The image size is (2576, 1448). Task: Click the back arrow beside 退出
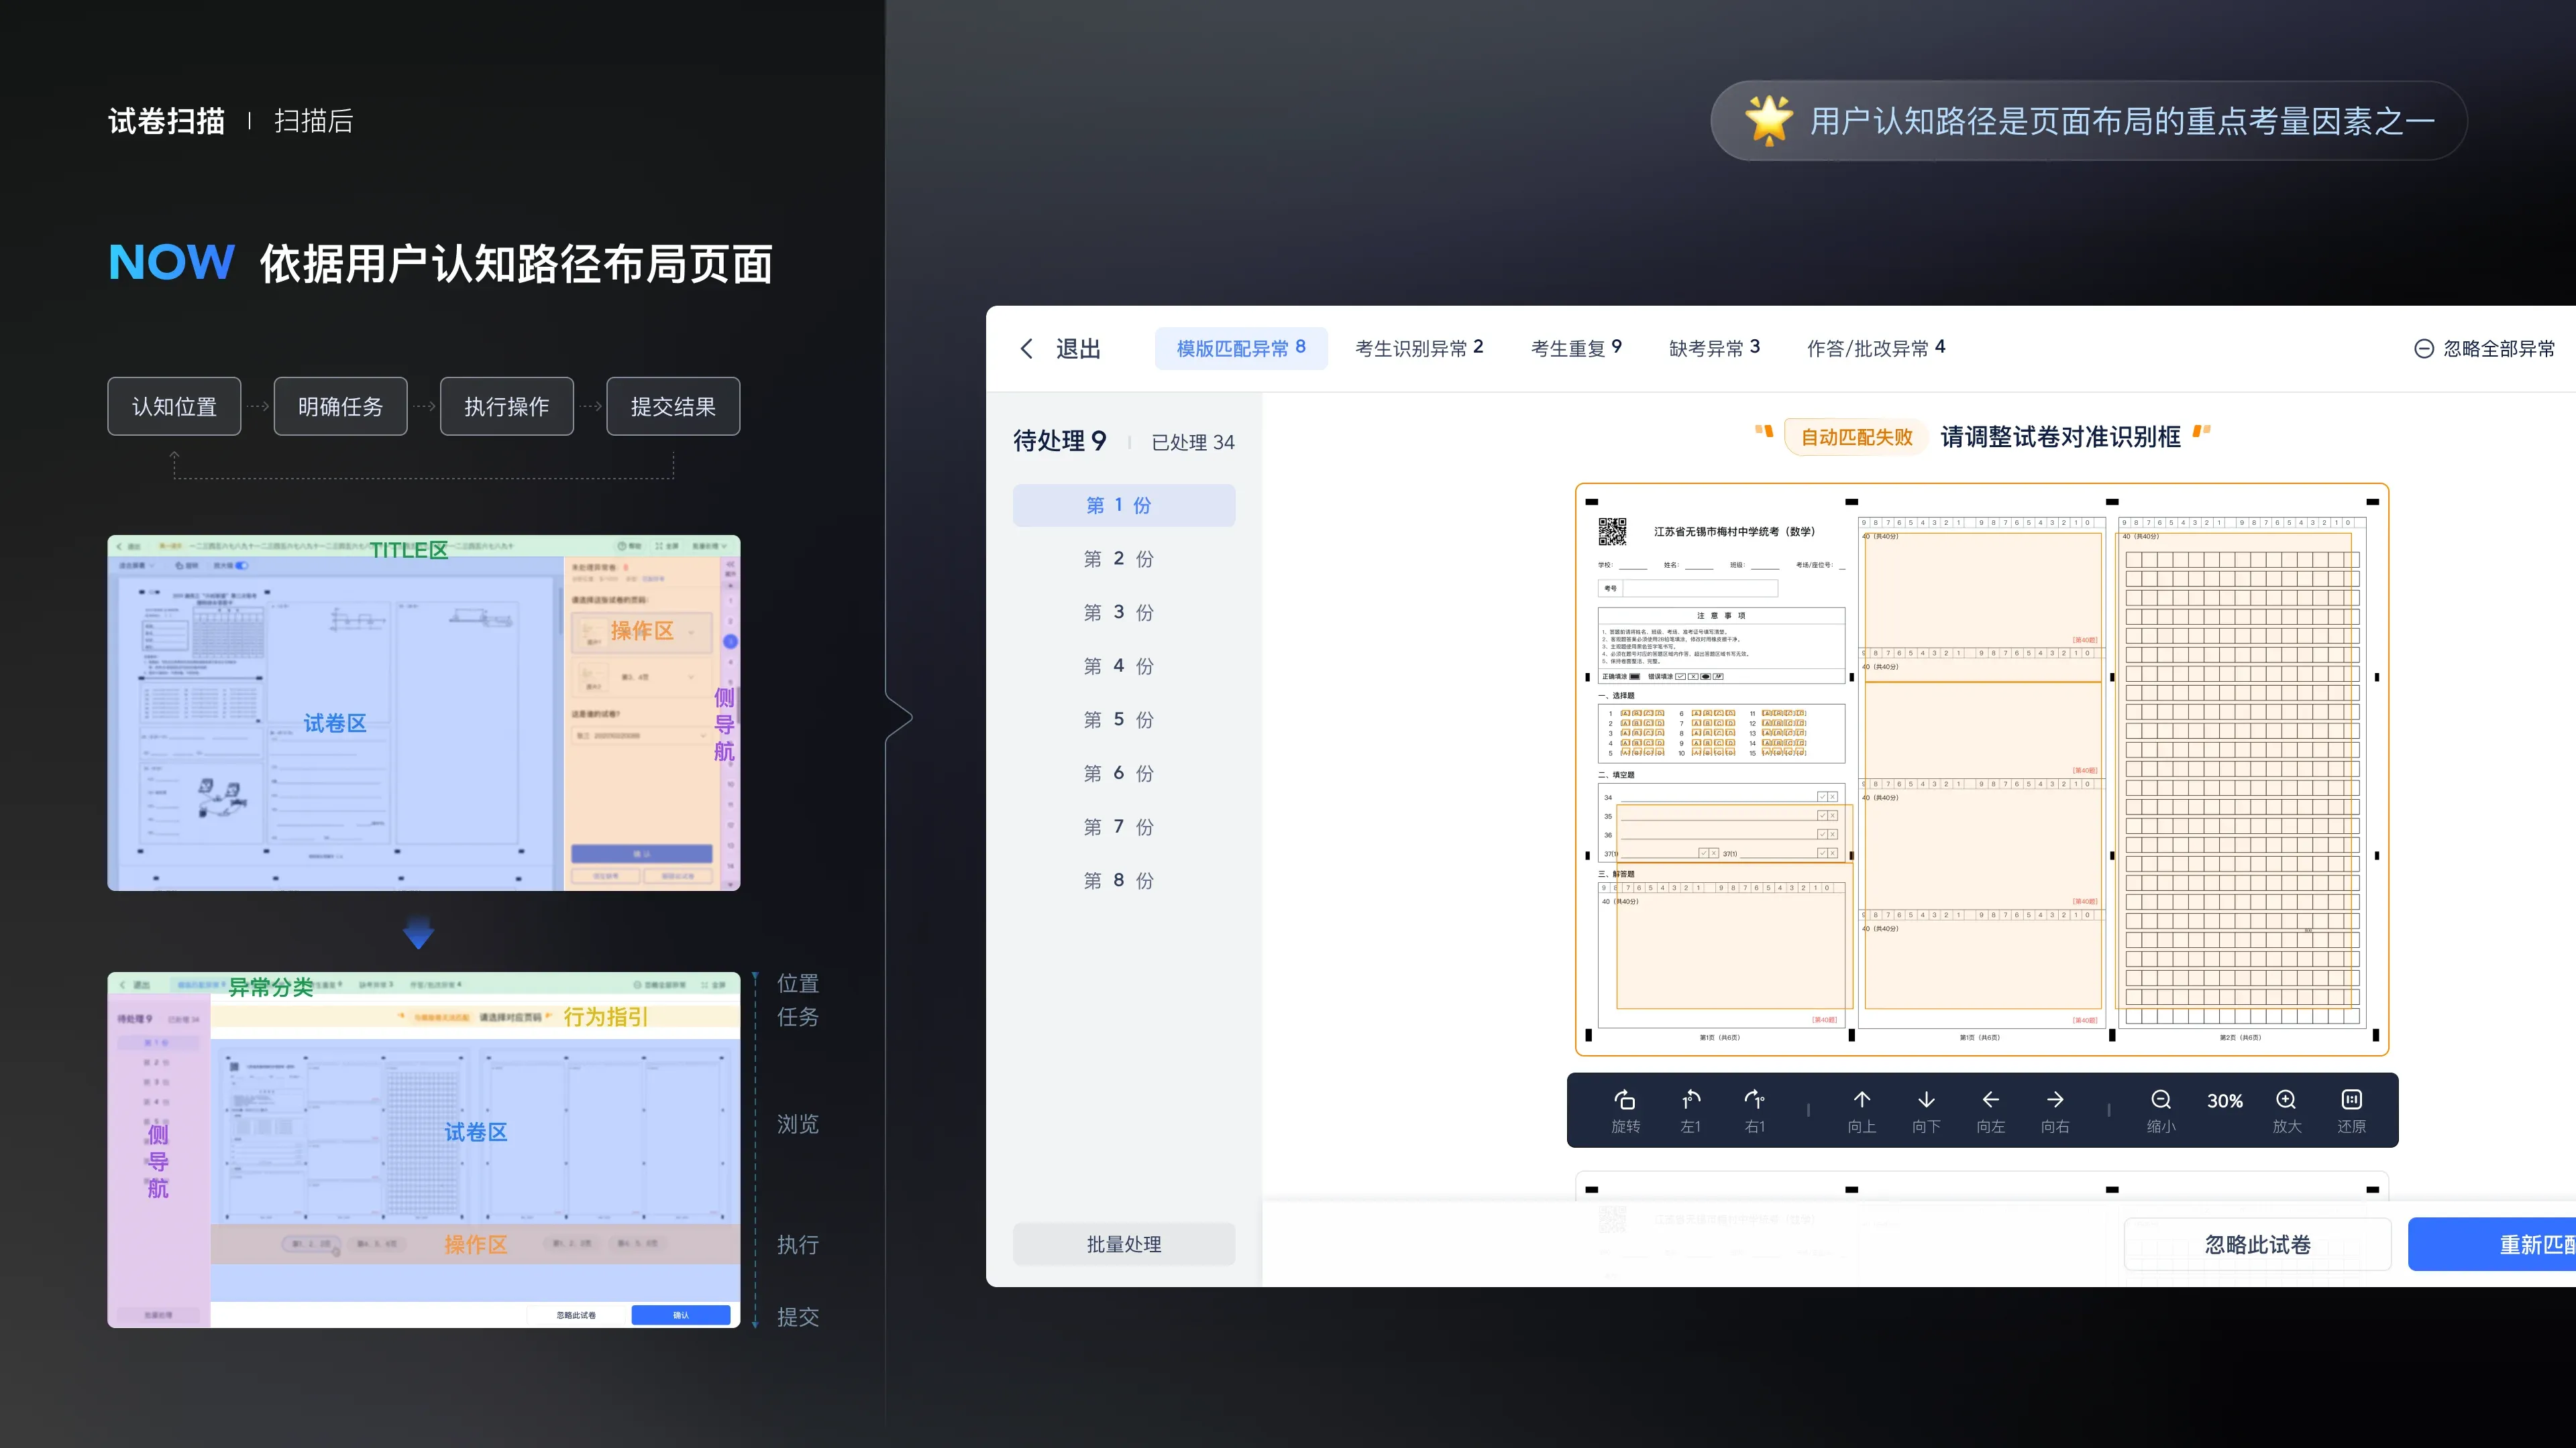pyautogui.click(x=1026, y=349)
